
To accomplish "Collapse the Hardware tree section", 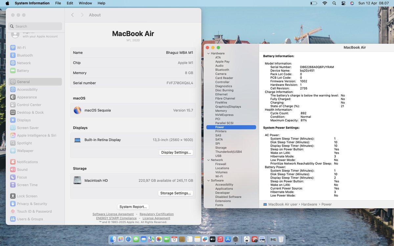I will pos(208,53).
